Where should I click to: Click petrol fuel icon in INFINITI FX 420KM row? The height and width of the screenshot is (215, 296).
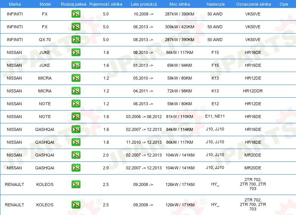pyautogui.click(x=76, y=27)
